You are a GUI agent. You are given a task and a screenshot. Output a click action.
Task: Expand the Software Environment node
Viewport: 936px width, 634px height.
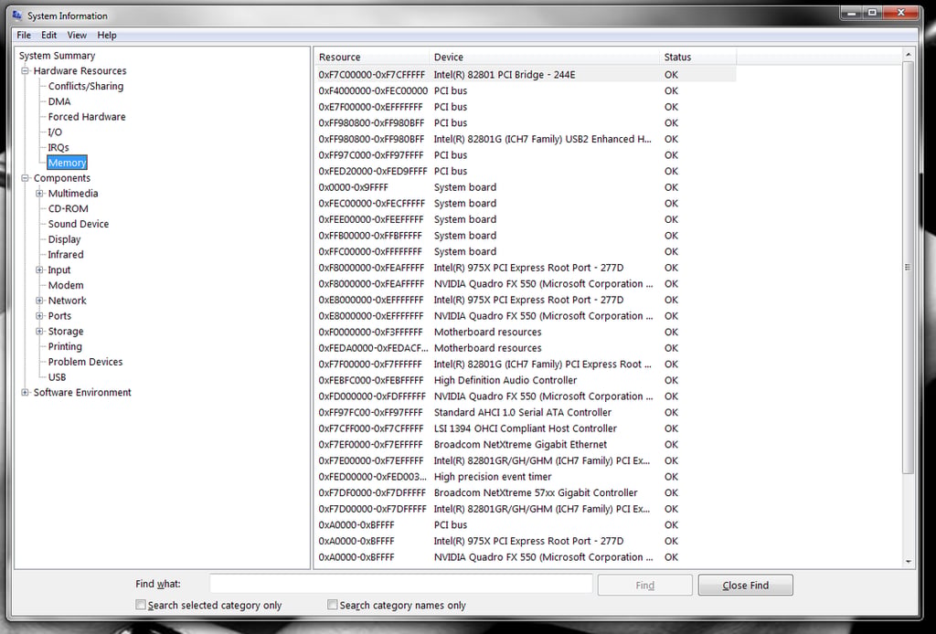click(x=25, y=393)
